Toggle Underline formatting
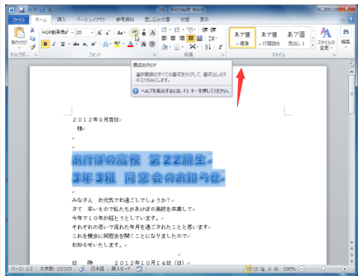 tap(63, 44)
